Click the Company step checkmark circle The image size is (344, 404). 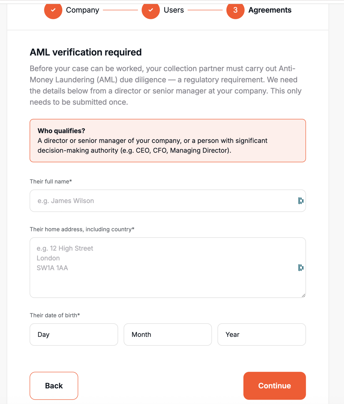(53, 10)
